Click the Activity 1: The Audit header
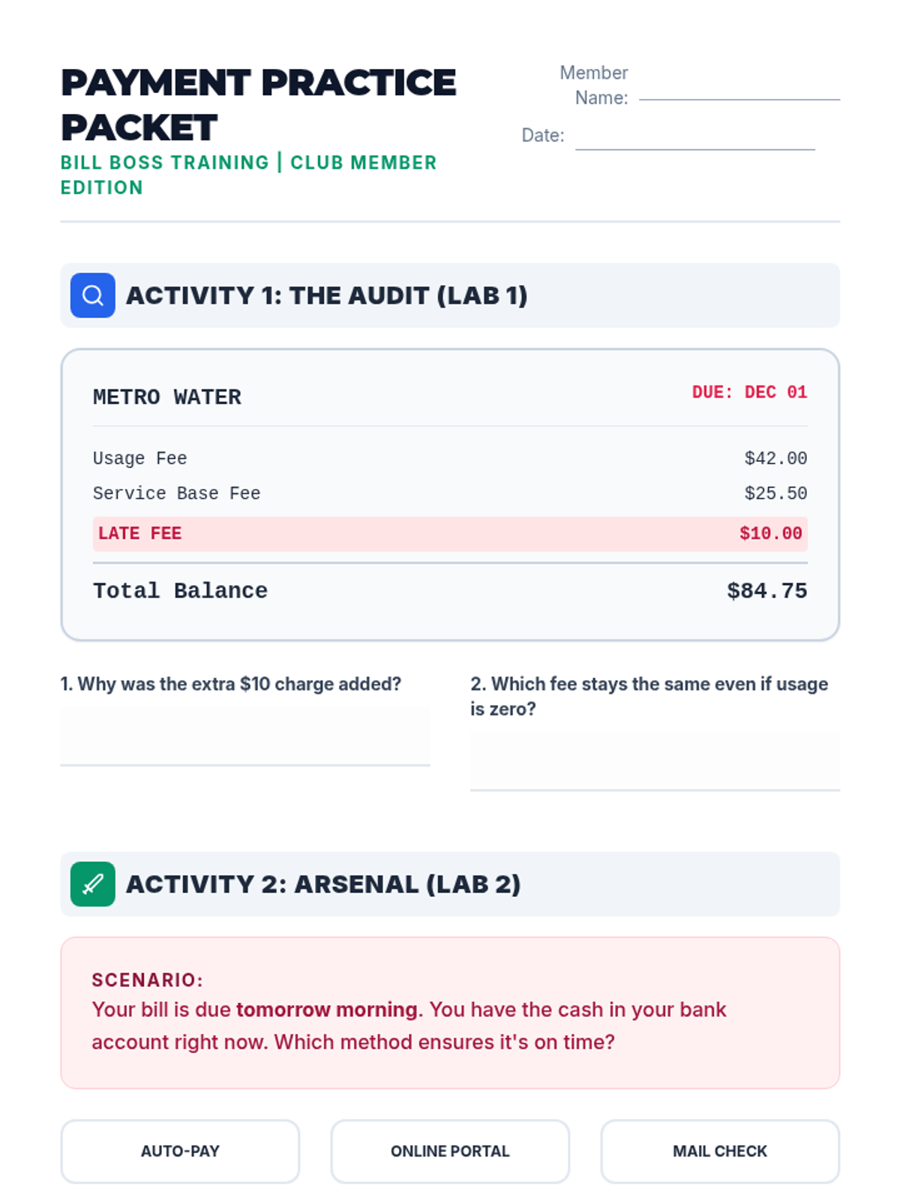 pyautogui.click(x=326, y=295)
